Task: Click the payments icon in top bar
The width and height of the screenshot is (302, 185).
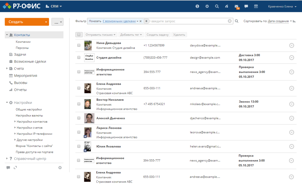Action: coord(197,6)
